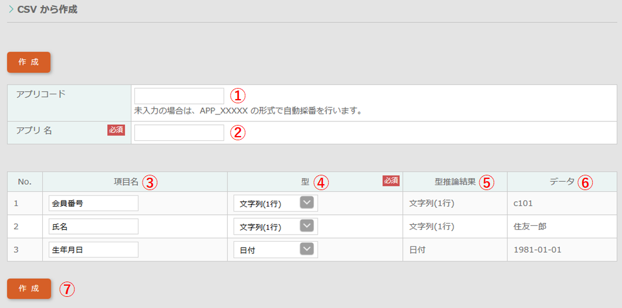The width and height of the screenshot is (622, 308).
Task: Click the 氏名 item name field
Action: pyautogui.click(x=93, y=226)
